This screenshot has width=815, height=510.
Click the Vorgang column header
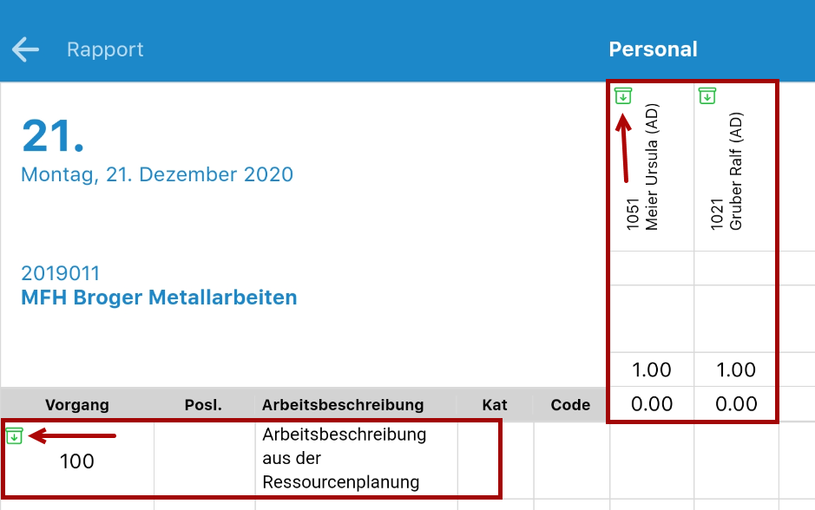coord(77,404)
